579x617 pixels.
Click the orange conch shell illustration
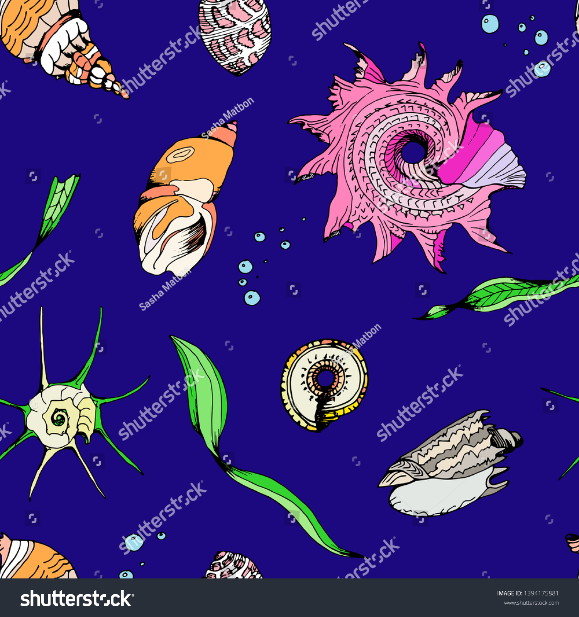pyautogui.click(x=185, y=198)
